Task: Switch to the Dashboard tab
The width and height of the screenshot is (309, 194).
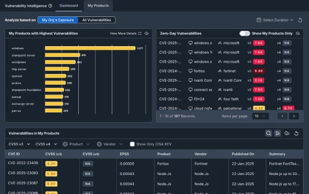Action: pos(68,6)
